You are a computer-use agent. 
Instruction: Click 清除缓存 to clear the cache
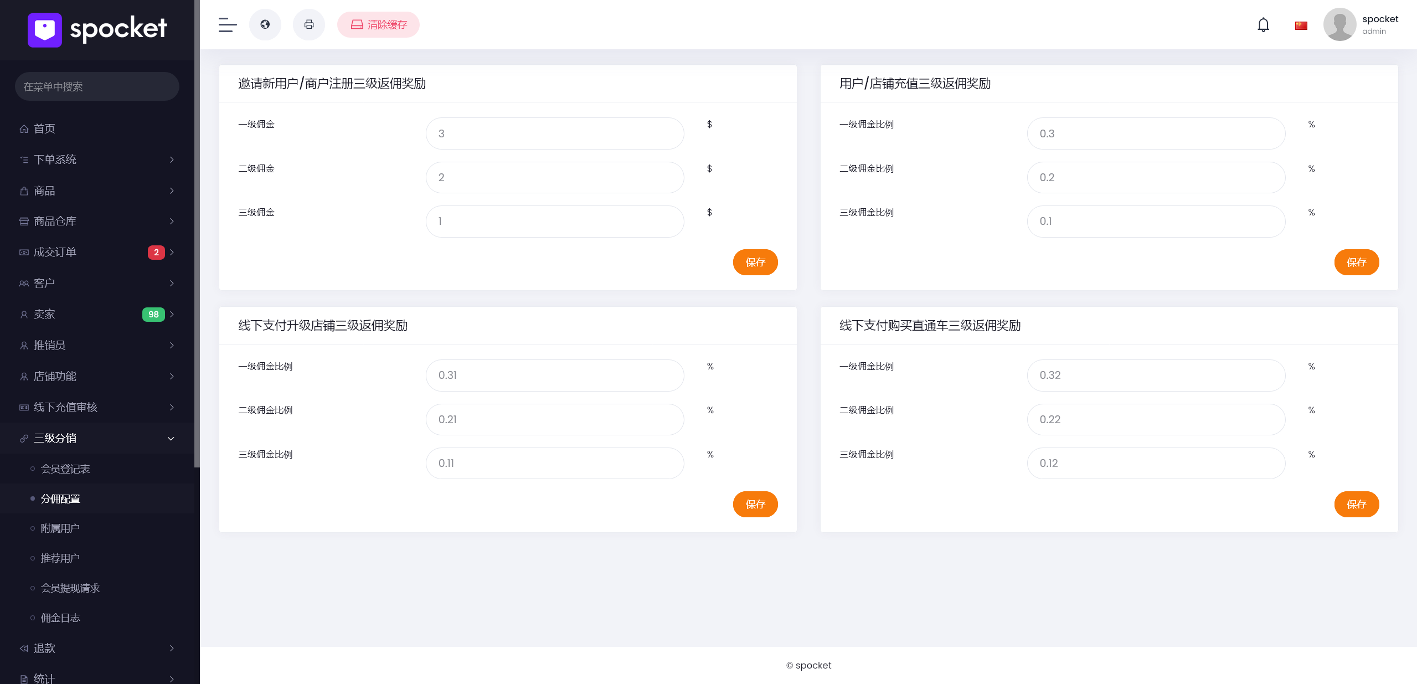pyautogui.click(x=378, y=24)
